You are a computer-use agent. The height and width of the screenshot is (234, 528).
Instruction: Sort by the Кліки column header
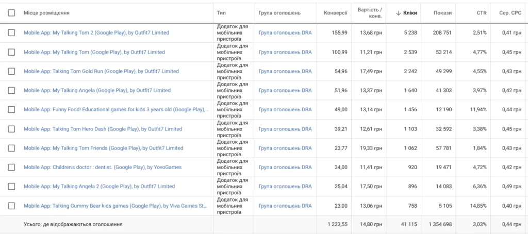[410, 13]
